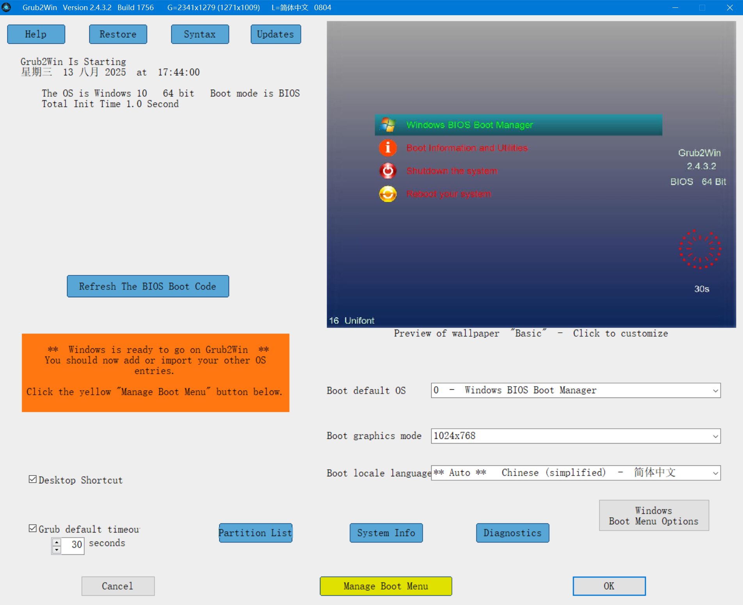Open the Boot locale language dropdown

click(x=715, y=473)
